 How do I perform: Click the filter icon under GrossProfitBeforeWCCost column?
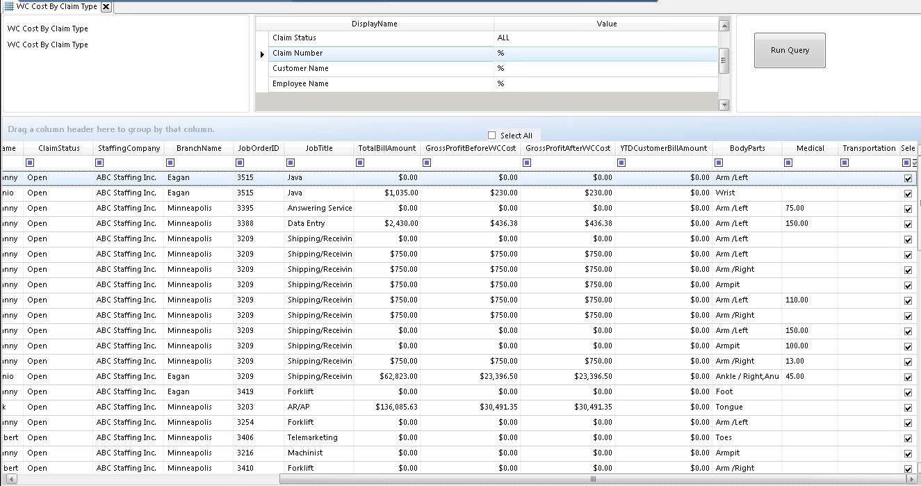(x=427, y=163)
